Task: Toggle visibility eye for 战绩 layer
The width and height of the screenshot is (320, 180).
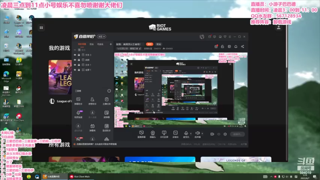Action: [x=75, y=60]
